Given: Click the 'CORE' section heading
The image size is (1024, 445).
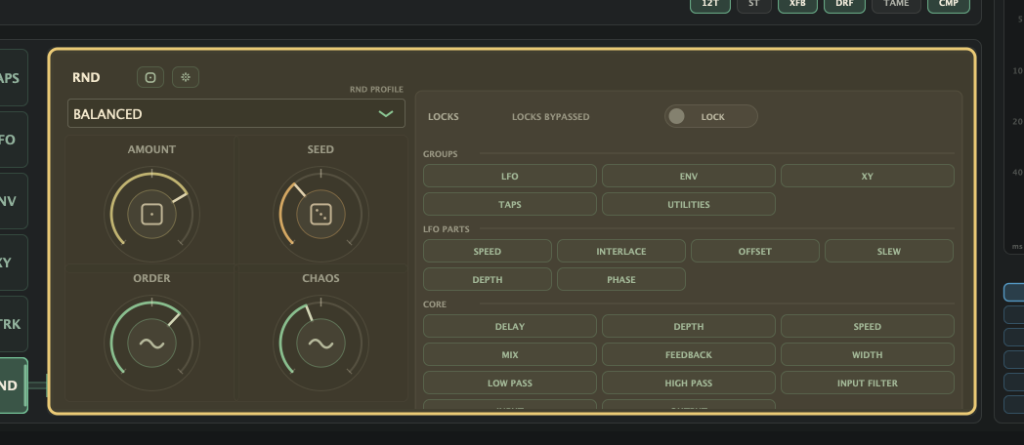Looking at the screenshot, I should click(x=435, y=304).
